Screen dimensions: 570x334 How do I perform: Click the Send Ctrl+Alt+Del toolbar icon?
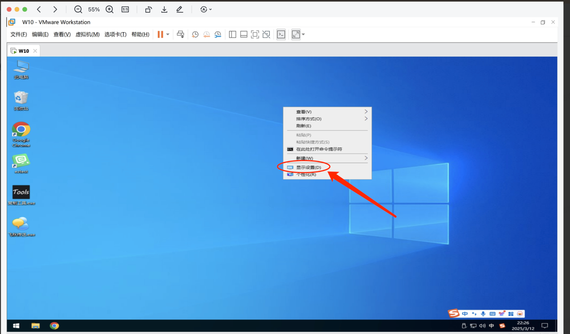[x=180, y=34]
